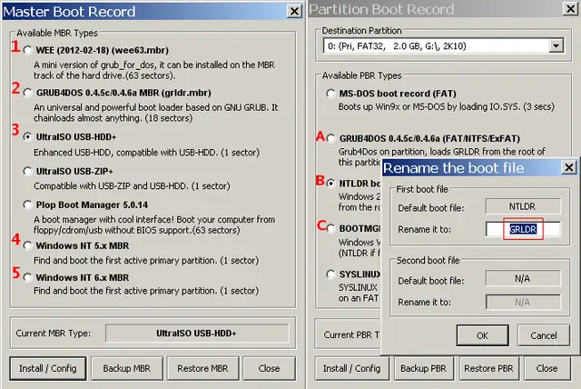This screenshot has height=389, width=581.
Task: Click the 'Current MBR Type:' label
Action: [x=53, y=333]
